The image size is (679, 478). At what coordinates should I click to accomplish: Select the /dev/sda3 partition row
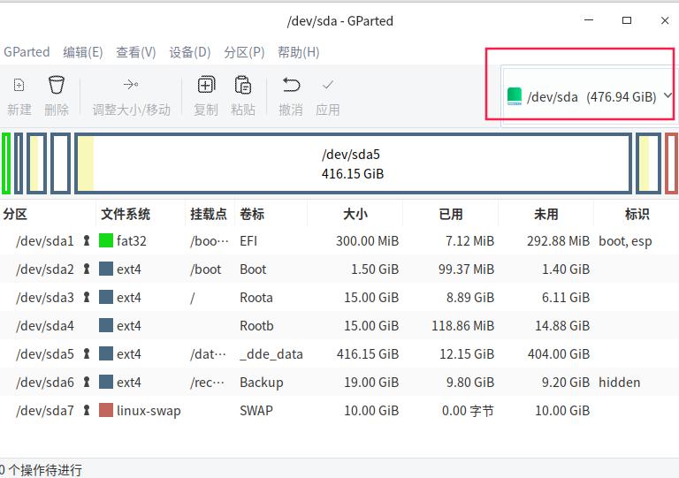point(339,297)
